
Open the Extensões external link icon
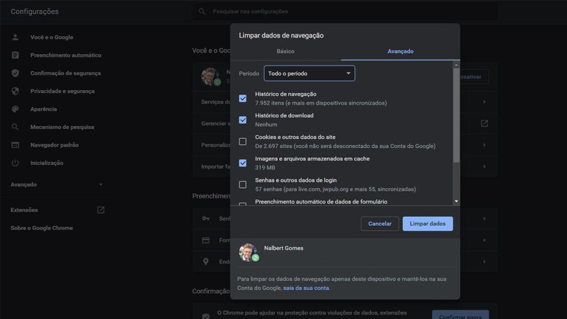click(x=101, y=210)
